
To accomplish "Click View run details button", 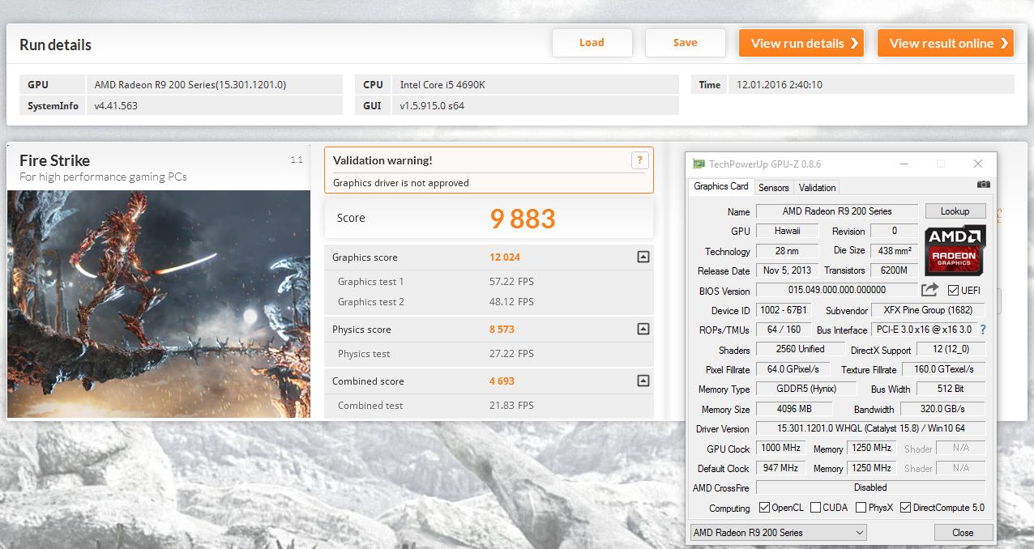I will (x=801, y=43).
